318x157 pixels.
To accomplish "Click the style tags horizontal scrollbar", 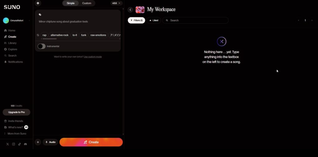I will tap(49, 39).
